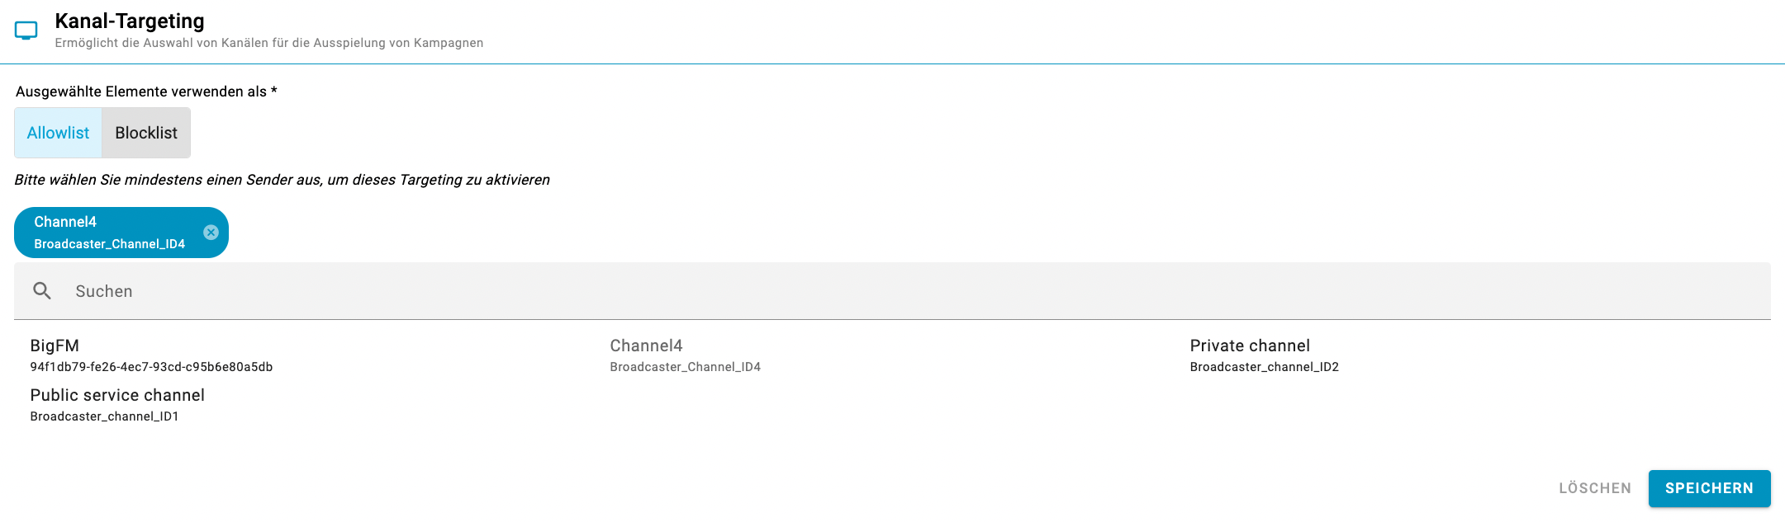Switch selection mode to Blocklist
Screen dimensions: 1785x522
[146, 133]
